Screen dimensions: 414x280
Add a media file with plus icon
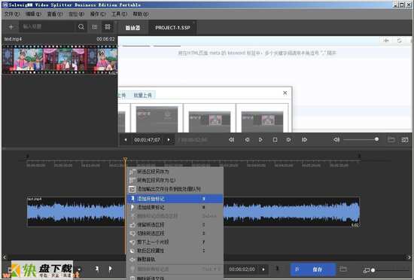tap(11, 27)
